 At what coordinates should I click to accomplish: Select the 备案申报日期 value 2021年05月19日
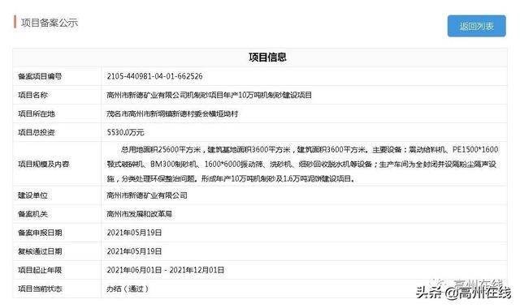134,233
